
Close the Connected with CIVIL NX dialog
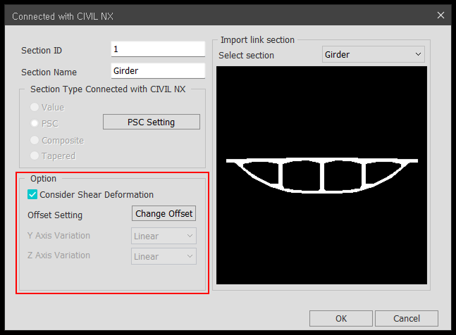click(x=440, y=15)
